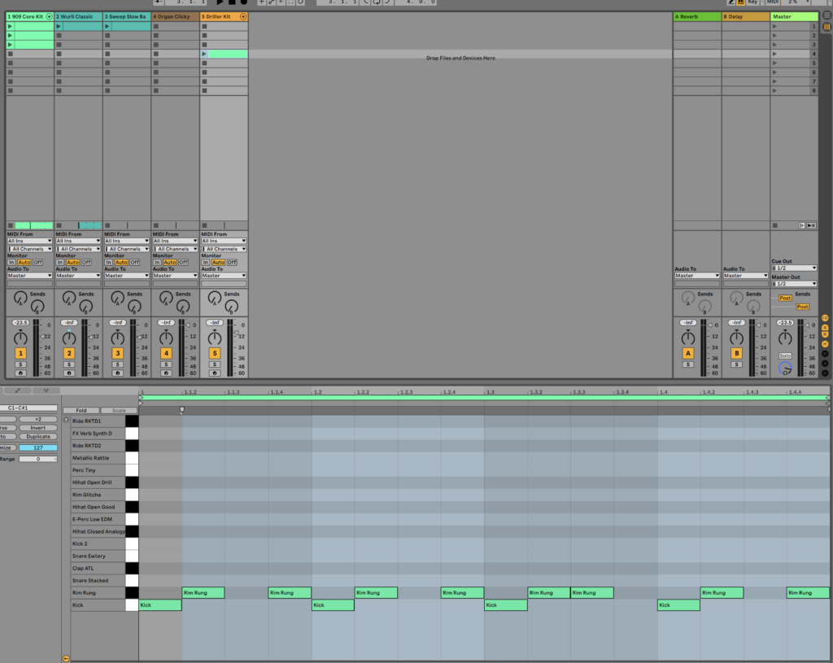The image size is (833, 663).
Task: Expand the 909 Core Kit track title arrow
Action: point(50,16)
